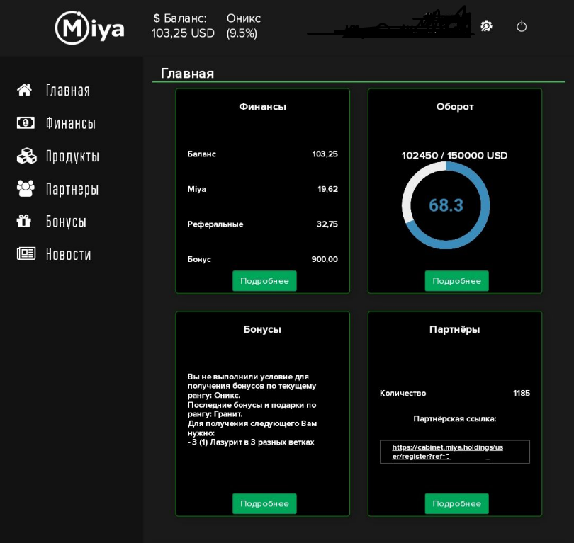Click Подробнее in the Партнёры card

pyautogui.click(x=456, y=503)
